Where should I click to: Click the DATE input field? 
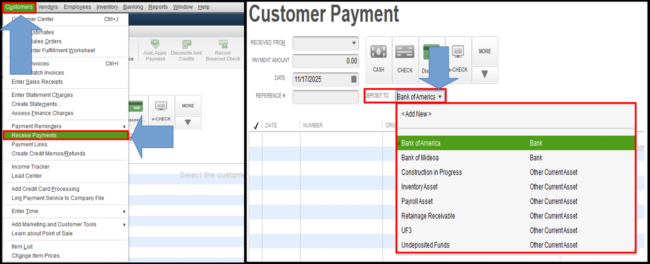point(325,79)
